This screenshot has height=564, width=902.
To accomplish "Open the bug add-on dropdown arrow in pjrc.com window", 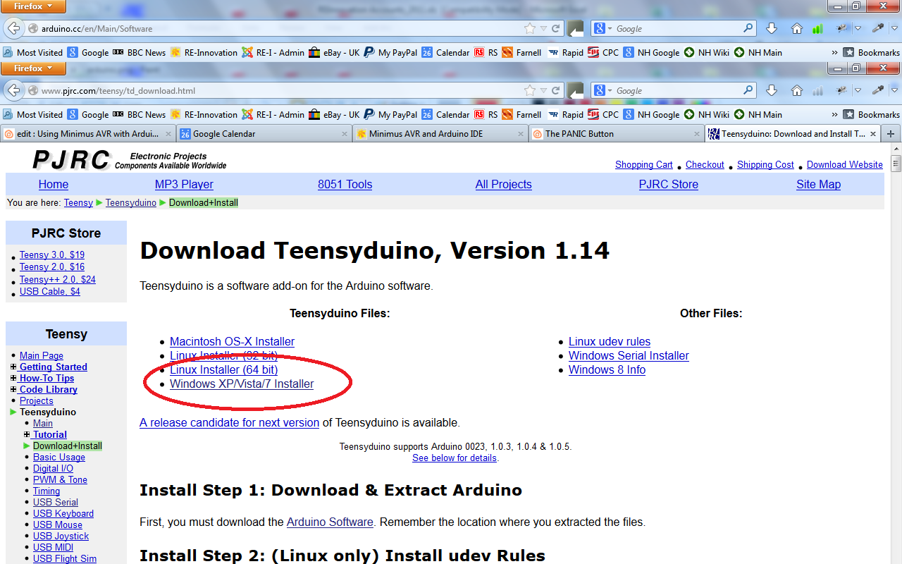I will [x=858, y=91].
